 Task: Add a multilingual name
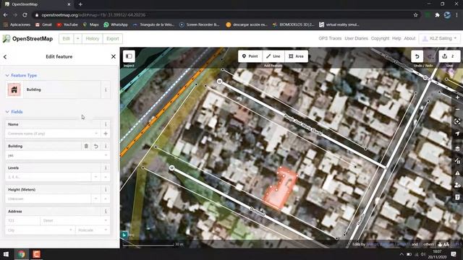click(x=106, y=134)
